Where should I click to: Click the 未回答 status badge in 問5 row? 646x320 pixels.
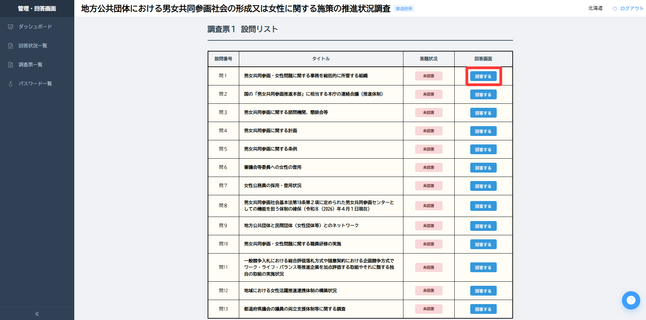click(x=429, y=149)
